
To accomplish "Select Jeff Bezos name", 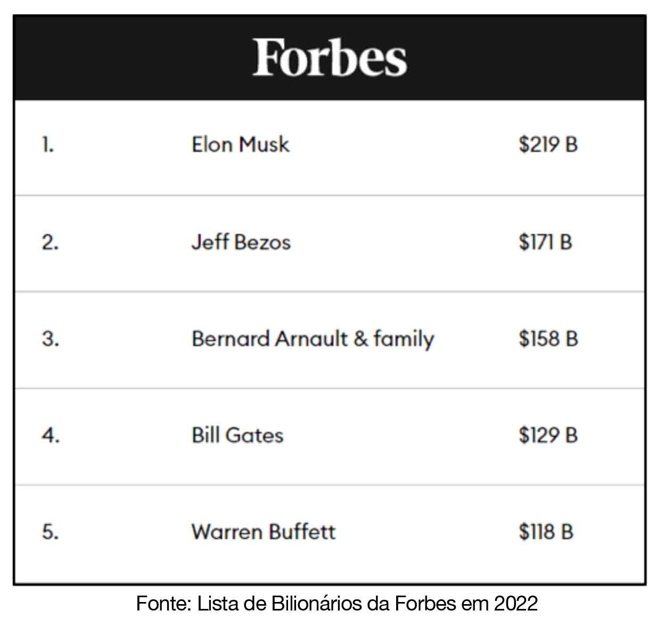I will 241,242.
